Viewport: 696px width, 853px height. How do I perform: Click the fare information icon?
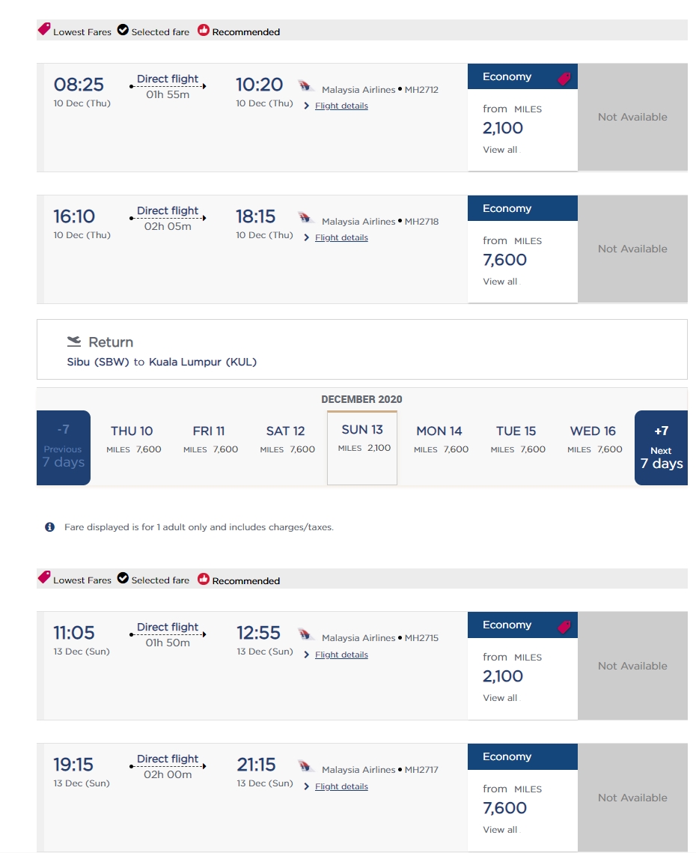pos(50,527)
